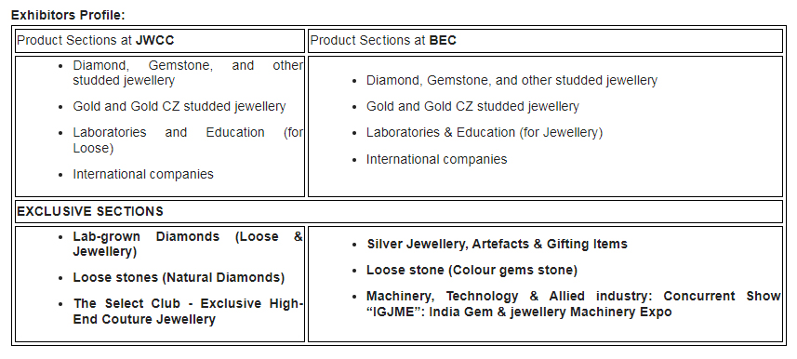Screen dimensions: 797x359
Task: Select Laboratories & Education (for Jewellery) item
Action: click(x=485, y=133)
